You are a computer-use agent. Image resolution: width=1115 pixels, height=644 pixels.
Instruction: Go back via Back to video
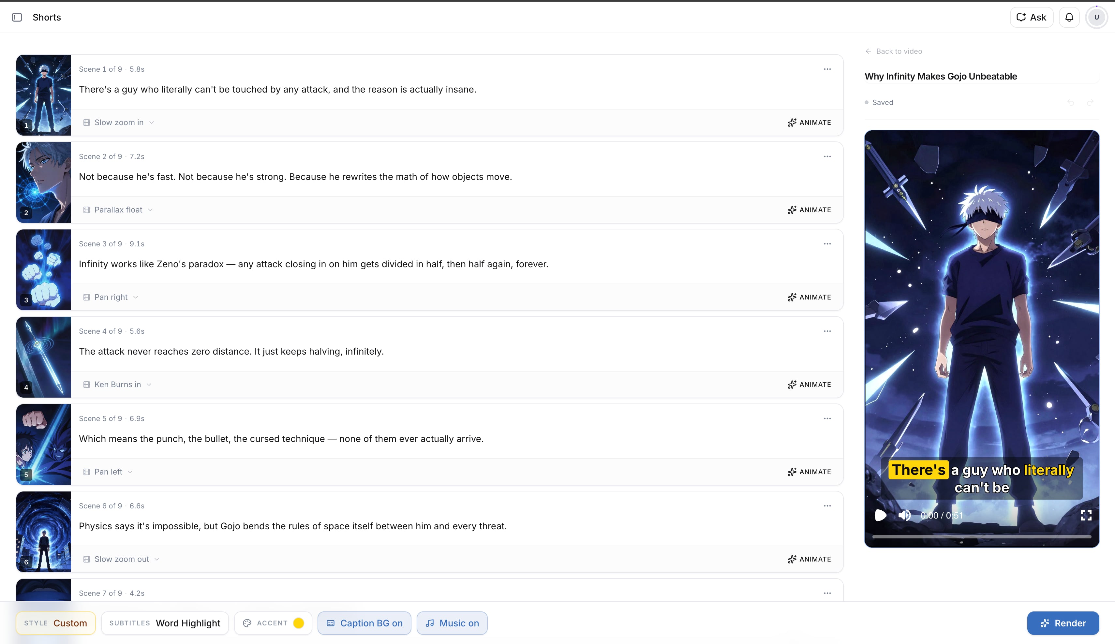pos(894,51)
